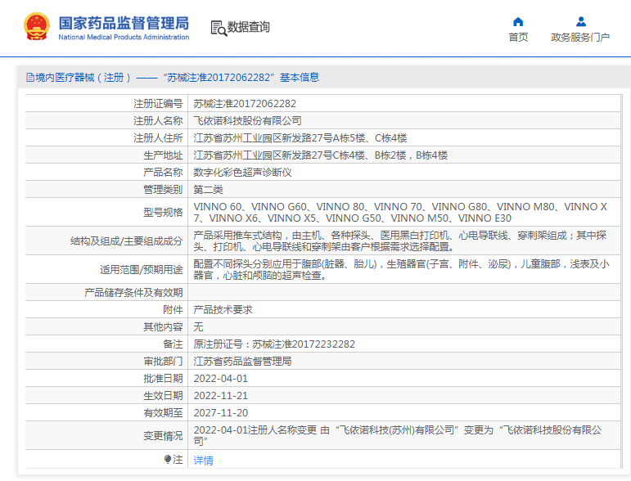The width and height of the screenshot is (631, 481).
Task: Click the 政务服务门户 user icon
Action: (x=581, y=21)
